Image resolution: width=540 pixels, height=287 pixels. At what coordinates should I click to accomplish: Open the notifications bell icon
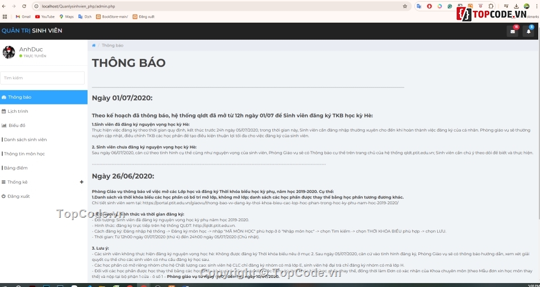pos(529,31)
